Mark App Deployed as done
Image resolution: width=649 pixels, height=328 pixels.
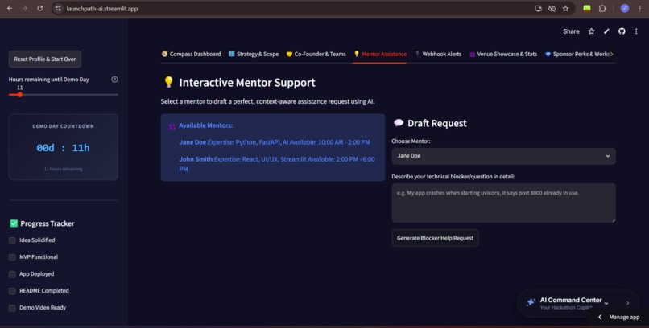tap(12, 274)
